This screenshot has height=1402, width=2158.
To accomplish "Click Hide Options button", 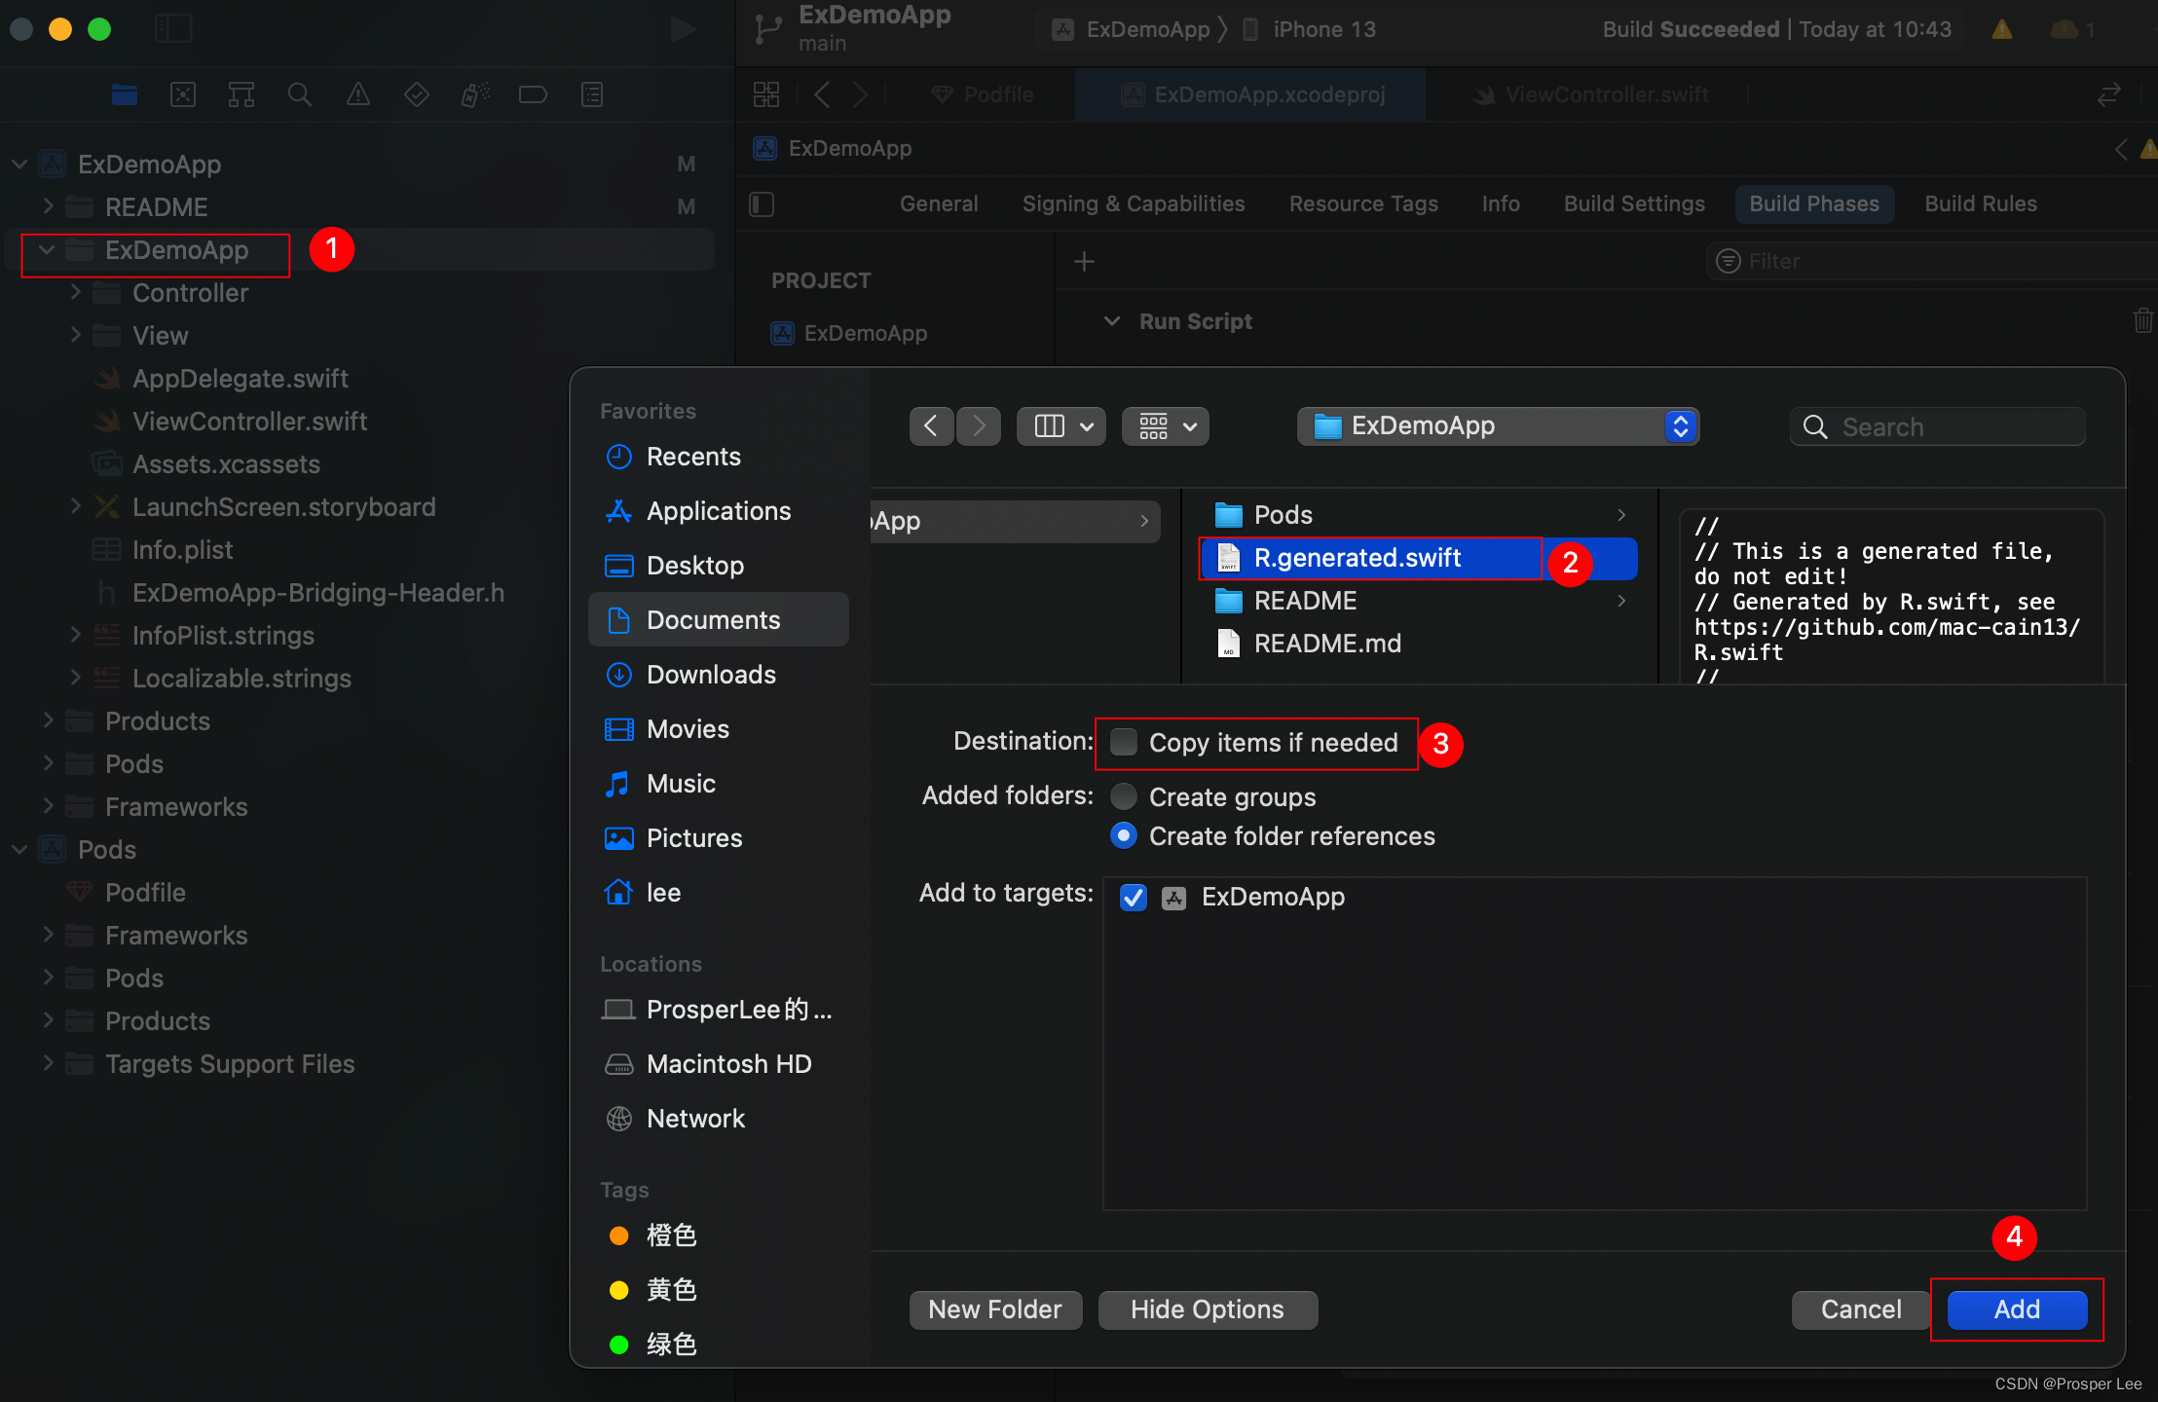I will click(1208, 1310).
